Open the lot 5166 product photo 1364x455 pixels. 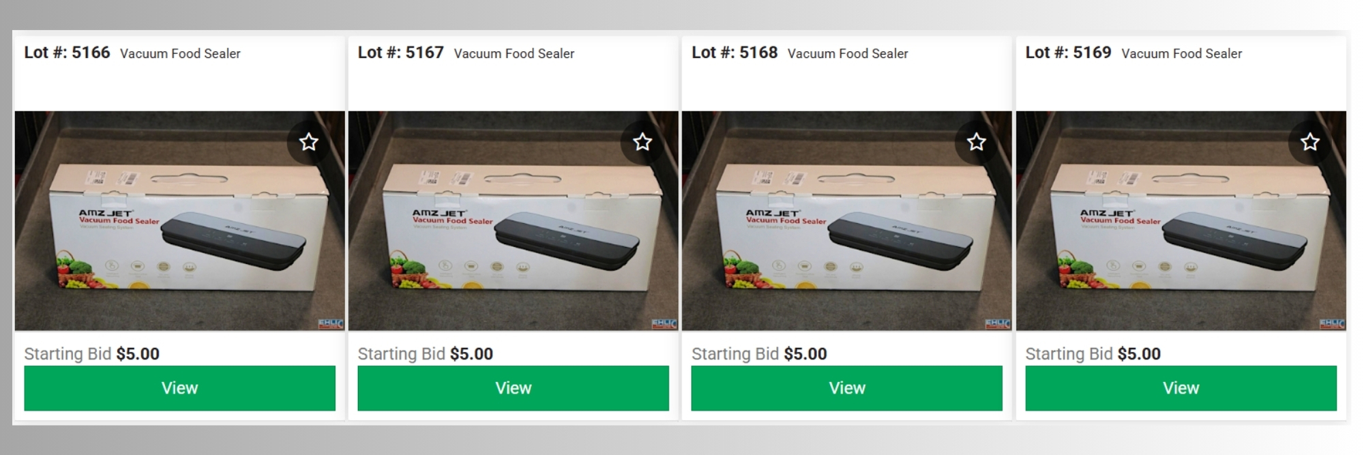click(x=179, y=221)
